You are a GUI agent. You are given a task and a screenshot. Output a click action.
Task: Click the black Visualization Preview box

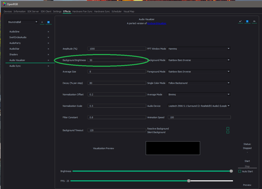[173, 148]
